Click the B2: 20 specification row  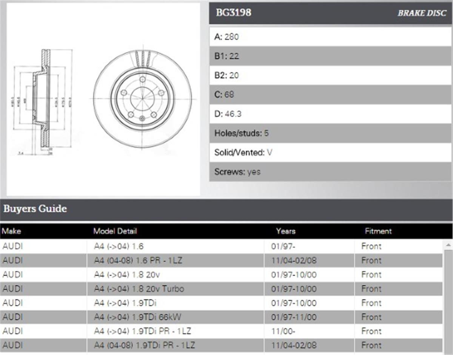pyautogui.click(x=330, y=75)
